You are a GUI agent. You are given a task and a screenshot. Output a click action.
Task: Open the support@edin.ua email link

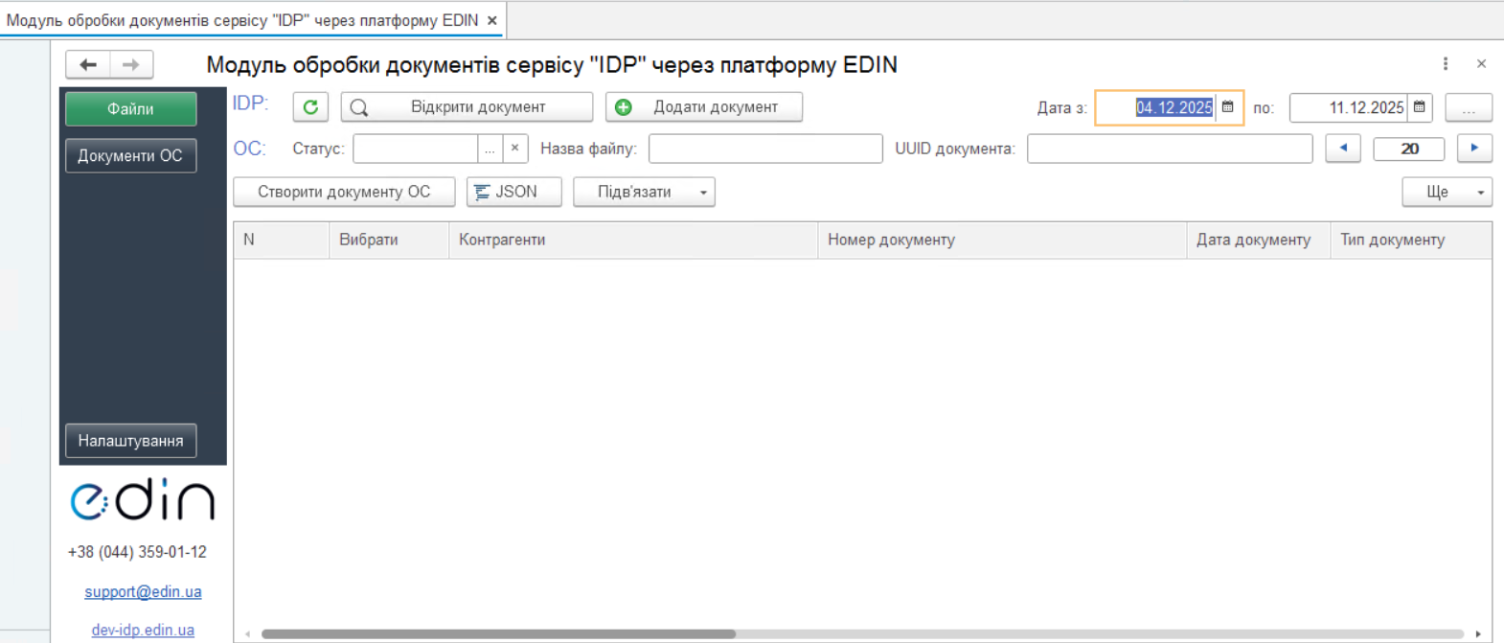(143, 592)
